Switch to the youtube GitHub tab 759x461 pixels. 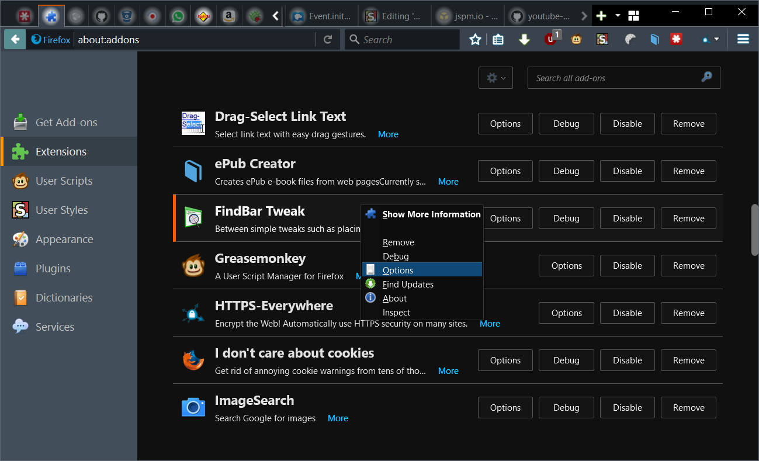point(540,16)
